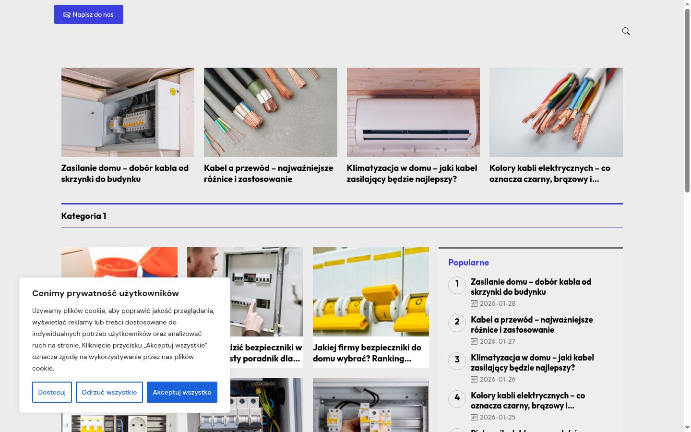The width and height of the screenshot is (691, 432).
Task: Click the electrical switchboard thumbnail for Zasilanie domu
Action: [x=128, y=112]
